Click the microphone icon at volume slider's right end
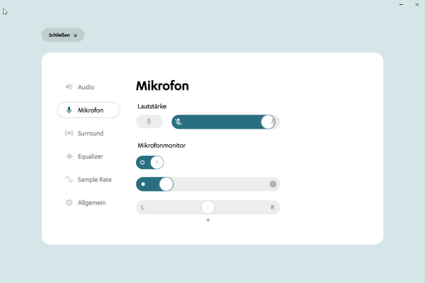The height and width of the screenshot is (283, 425). (x=273, y=122)
